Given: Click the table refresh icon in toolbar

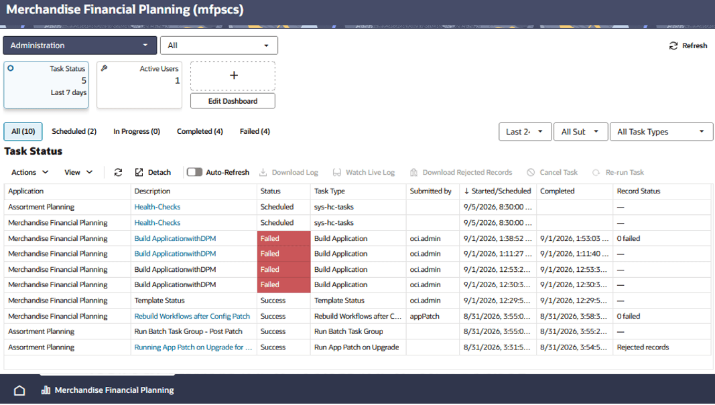Looking at the screenshot, I should click(x=118, y=172).
